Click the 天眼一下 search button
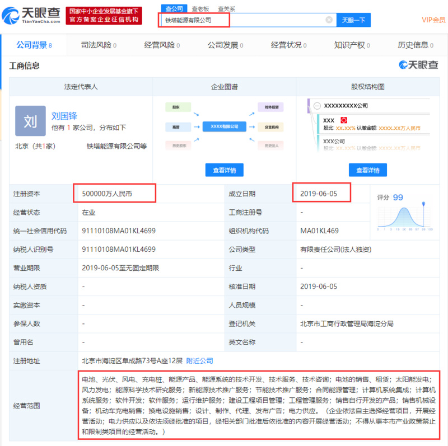The width and height of the screenshot is (448, 446). pos(352,19)
